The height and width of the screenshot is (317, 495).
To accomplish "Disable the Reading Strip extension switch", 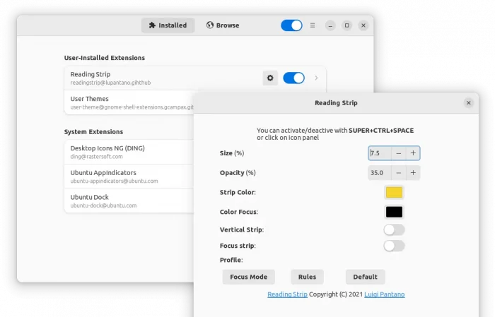I will click(x=293, y=78).
